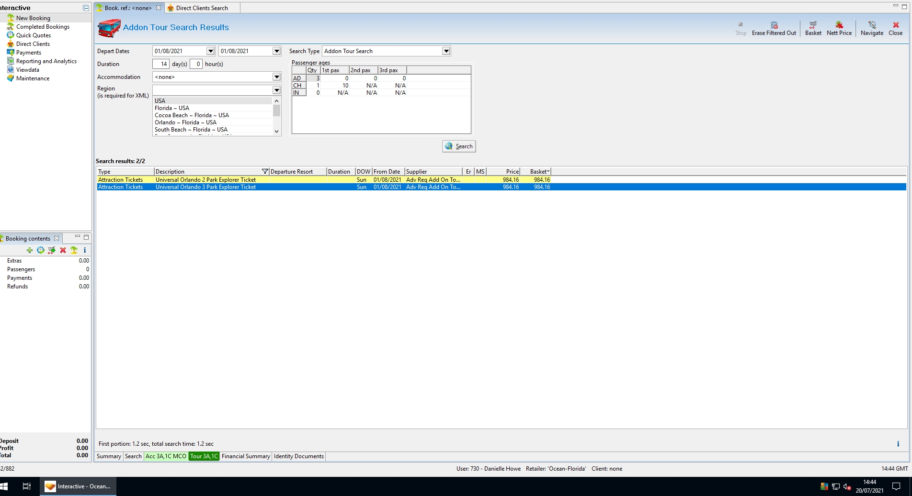The image size is (912, 496).
Task: Open the first Depart Dates calendar dropdown
Action: (x=210, y=51)
